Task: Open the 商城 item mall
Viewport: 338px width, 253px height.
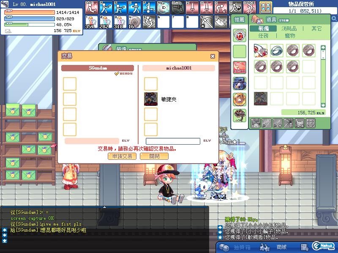Action: pos(273,248)
